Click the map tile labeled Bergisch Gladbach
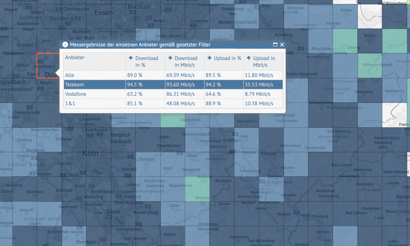Viewport: 410px width, 246px height. pos(123,140)
